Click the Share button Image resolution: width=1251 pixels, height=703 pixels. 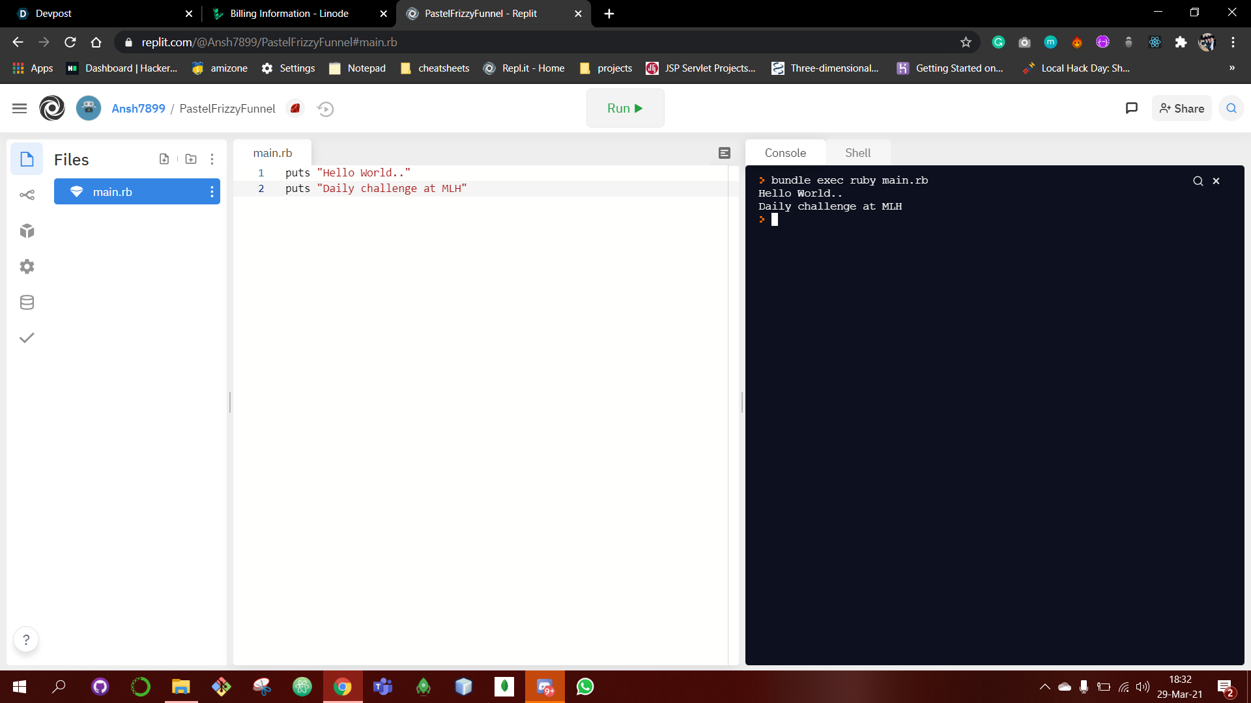click(1181, 109)
